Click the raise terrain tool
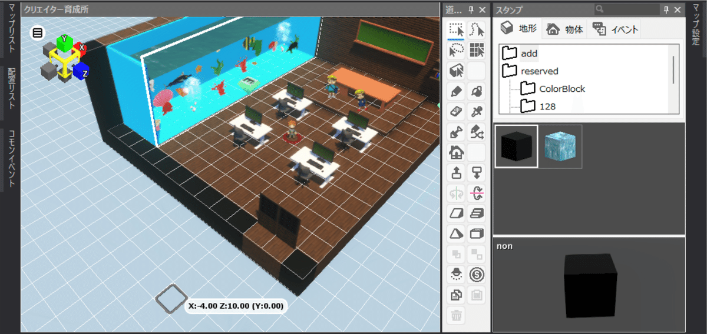The height and width of the screenshot is (334, 707). click(x=457, y=173)
